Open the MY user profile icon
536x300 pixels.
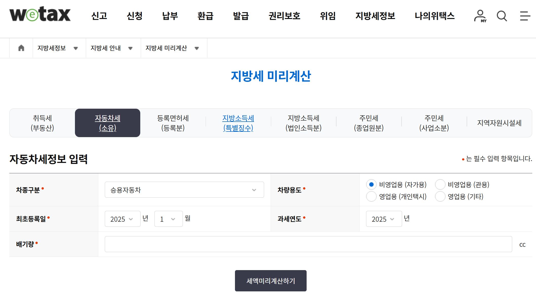point(480,16)
